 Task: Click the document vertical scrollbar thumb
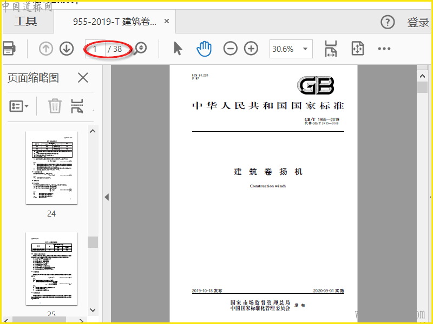pyautogui.click(x=422, y=87)
